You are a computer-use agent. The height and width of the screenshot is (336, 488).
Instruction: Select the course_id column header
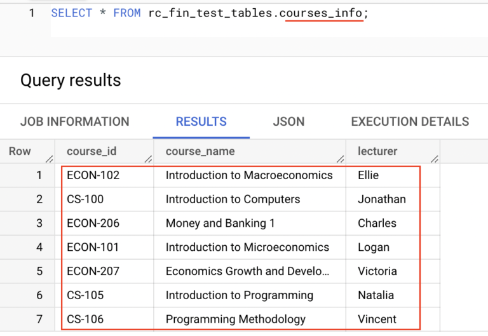pyautogui.click(x=91, y=151)
